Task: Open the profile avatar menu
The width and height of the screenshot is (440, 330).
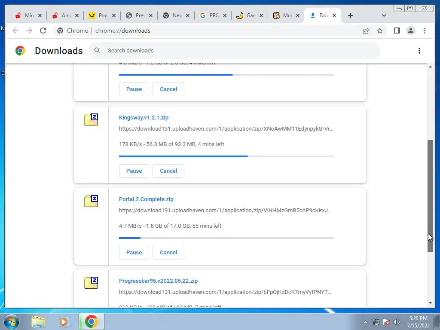Action: [410, 31]
